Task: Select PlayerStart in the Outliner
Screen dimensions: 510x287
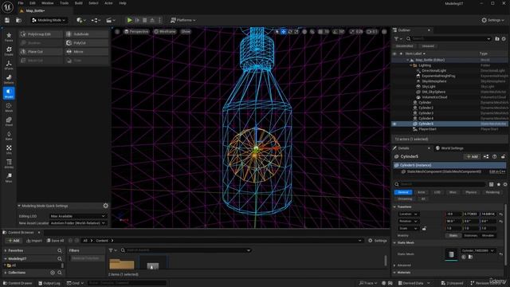Action: coord(427,129)
